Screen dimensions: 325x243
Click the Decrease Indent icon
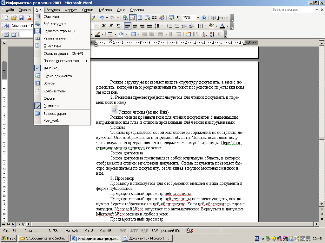184,26
